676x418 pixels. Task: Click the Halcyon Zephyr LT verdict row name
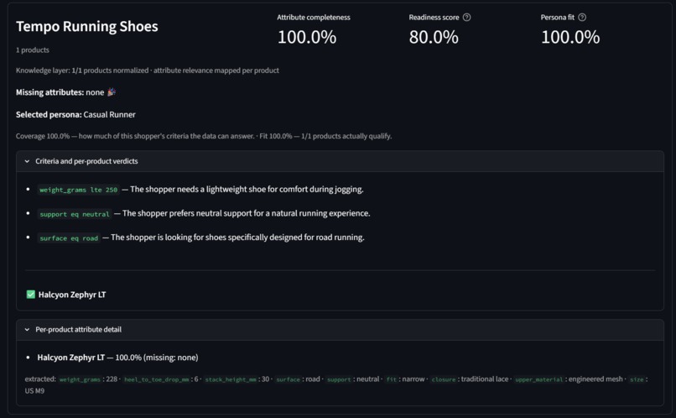(72, 295)
